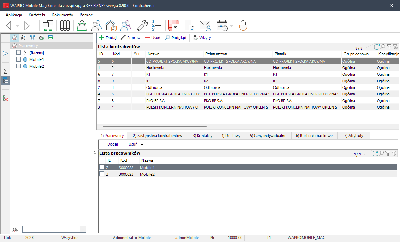Collapse the left panel using the splitter arrow
This screenshot has width=400, height=242.
point(95,116)
